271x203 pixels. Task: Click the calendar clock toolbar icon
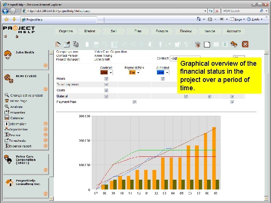[x=198, y=44]
